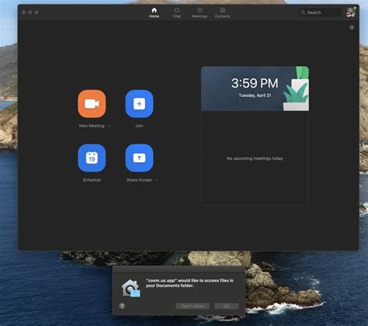Open the Chat tab
The height and width of the screenshot is (326, 368).
[177, 12]
